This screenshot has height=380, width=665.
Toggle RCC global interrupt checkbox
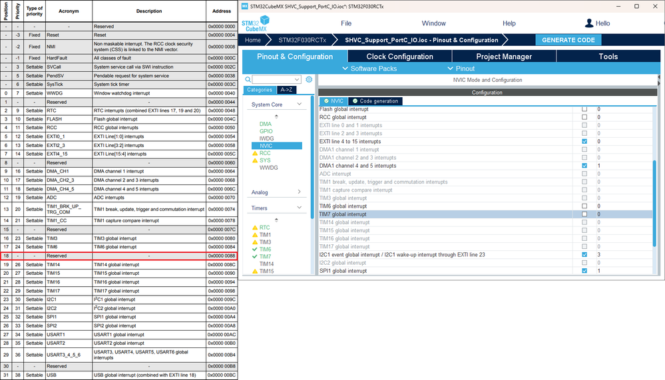click(584, 117)
